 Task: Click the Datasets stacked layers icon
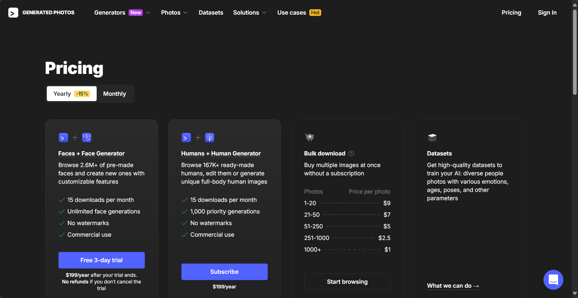click(432, 138)
